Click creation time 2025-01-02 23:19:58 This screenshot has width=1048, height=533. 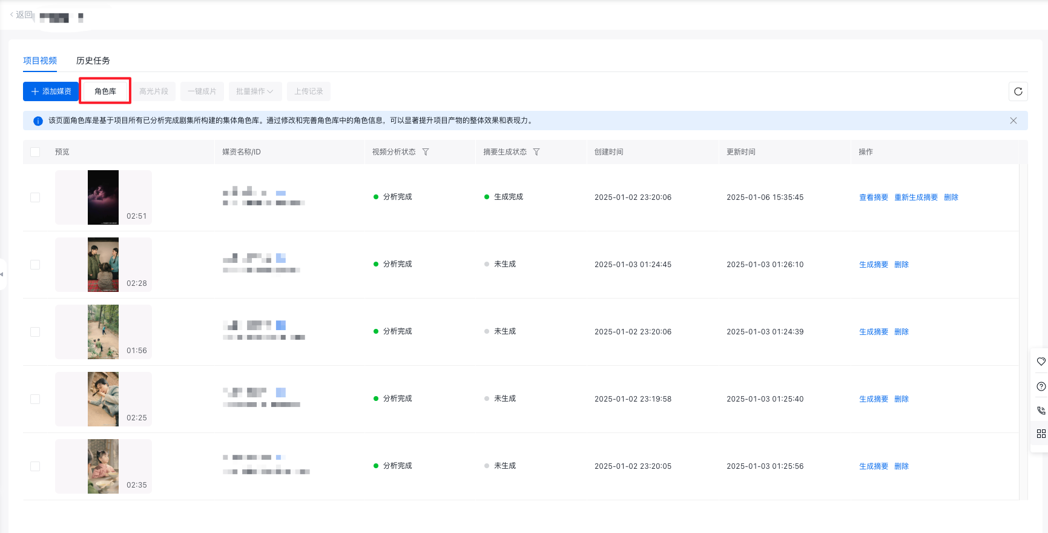633,399
